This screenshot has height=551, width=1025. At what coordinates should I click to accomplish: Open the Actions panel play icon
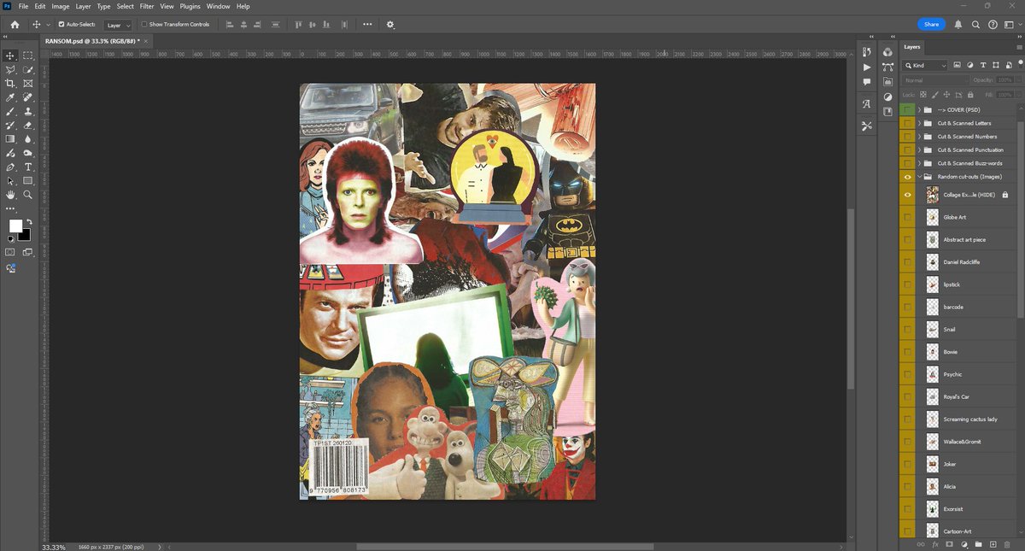point(867,67)
